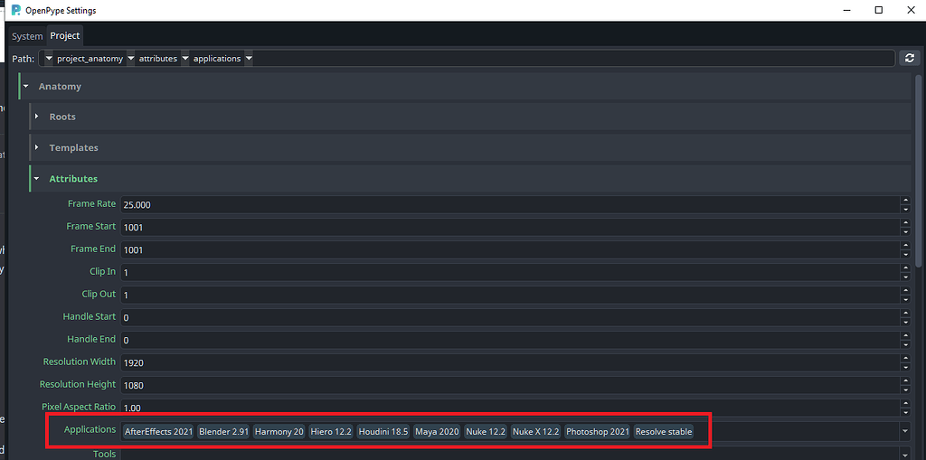Collapse the Attributes section

pyautogui.click(x=37, y=179)
